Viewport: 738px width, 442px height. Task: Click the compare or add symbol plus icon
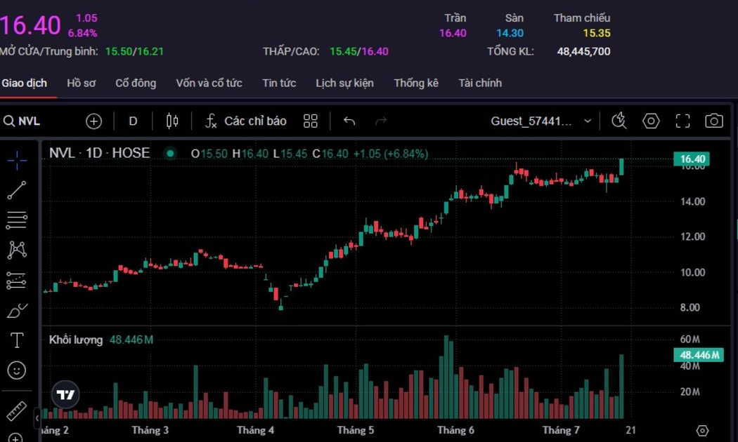pyautogui.click(x=93, y=121)
